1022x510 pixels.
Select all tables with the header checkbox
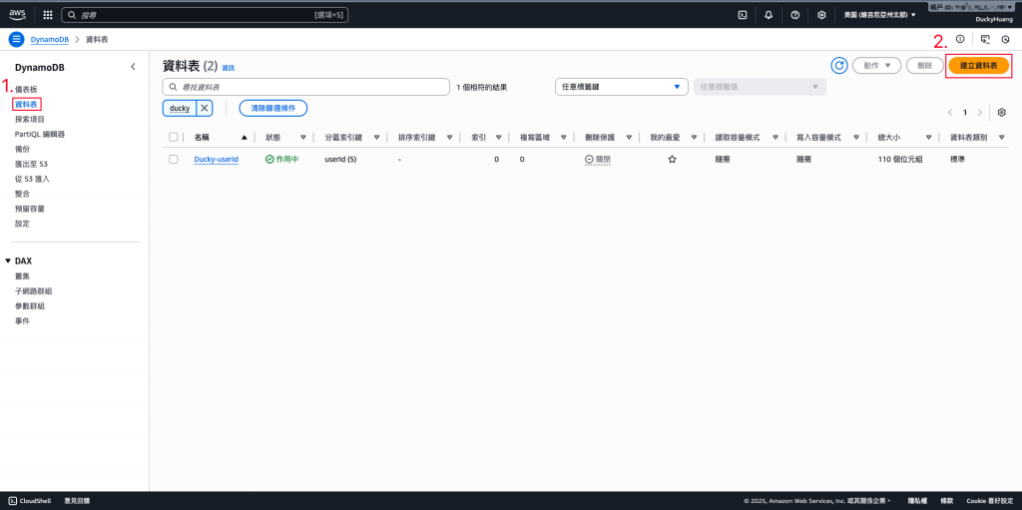(x=174, y=138)
